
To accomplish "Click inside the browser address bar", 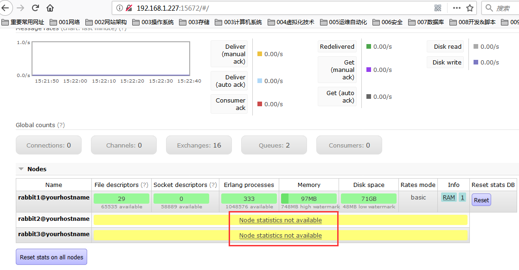I will [x=232, y=7].
